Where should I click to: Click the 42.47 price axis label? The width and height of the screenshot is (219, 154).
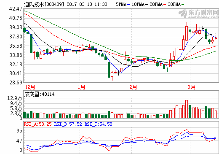(x=16, y=9)
